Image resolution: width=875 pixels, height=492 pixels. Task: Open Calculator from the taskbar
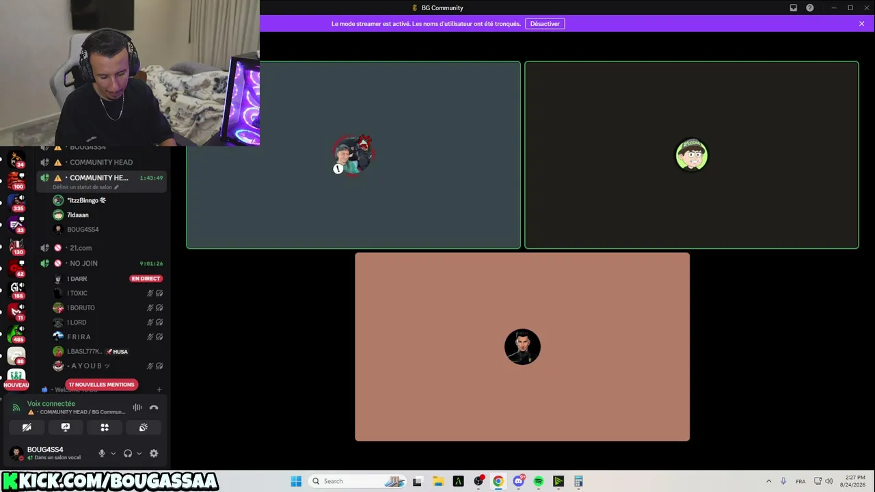point(578,481)
